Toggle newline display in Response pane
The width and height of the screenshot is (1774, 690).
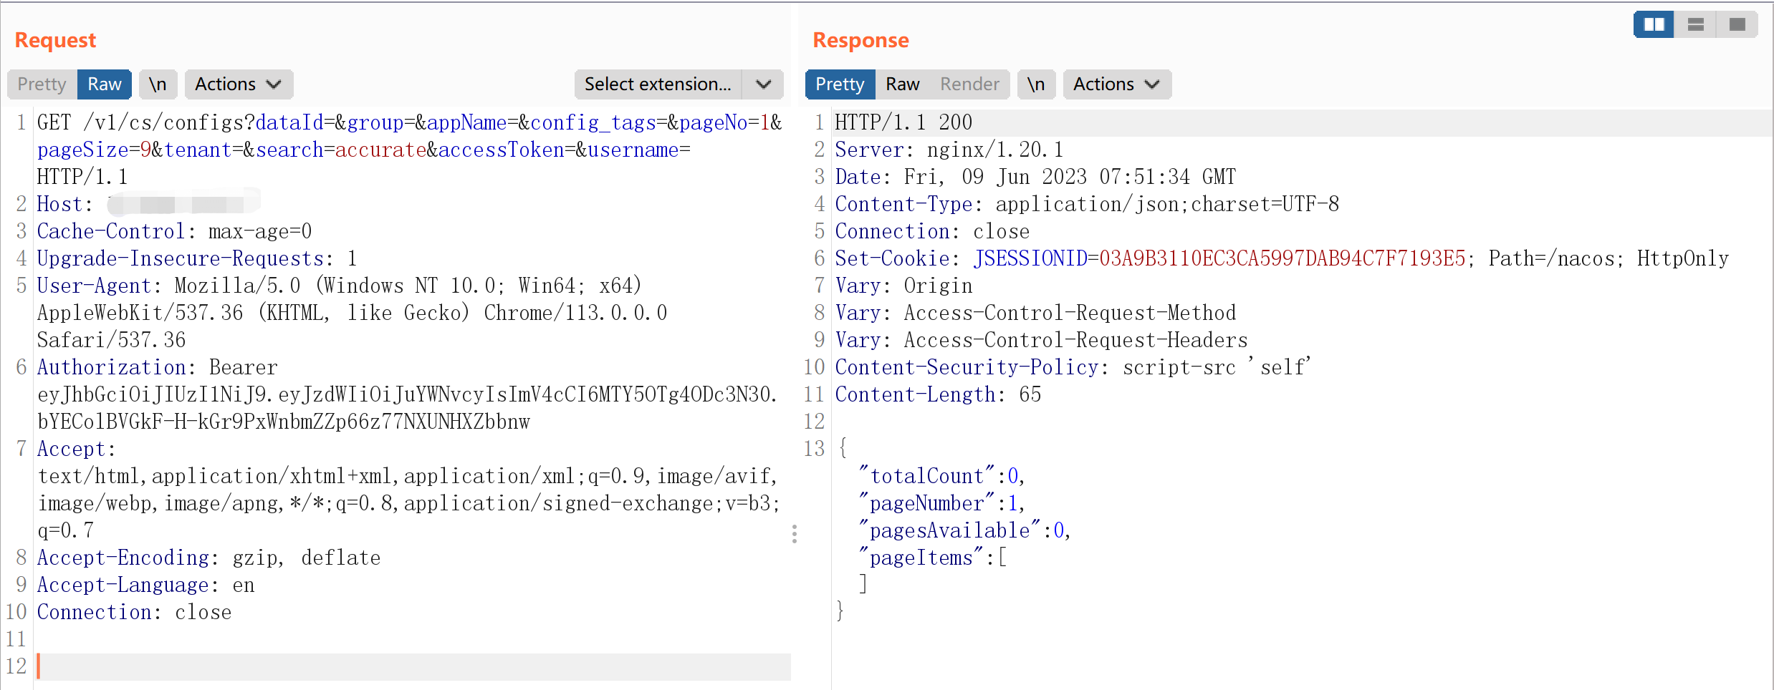pos(1036,84)
